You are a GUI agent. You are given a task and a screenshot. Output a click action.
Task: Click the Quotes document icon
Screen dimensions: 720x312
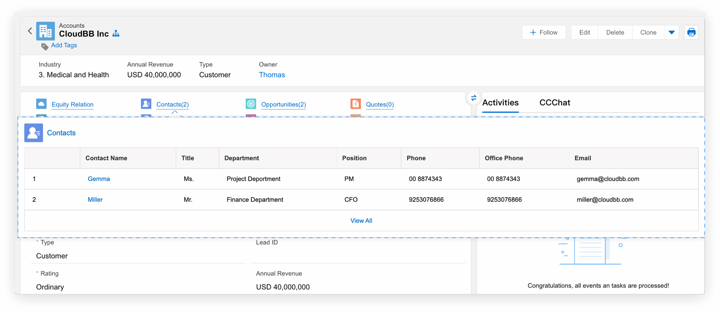tap(355, 104)
